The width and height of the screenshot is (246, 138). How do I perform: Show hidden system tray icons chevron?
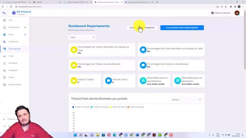coord(209,135)
